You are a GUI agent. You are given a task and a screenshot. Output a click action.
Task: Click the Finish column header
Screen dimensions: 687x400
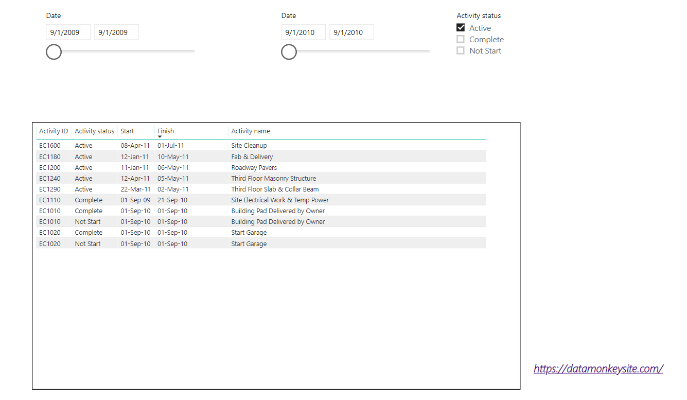tap(166, 131)
